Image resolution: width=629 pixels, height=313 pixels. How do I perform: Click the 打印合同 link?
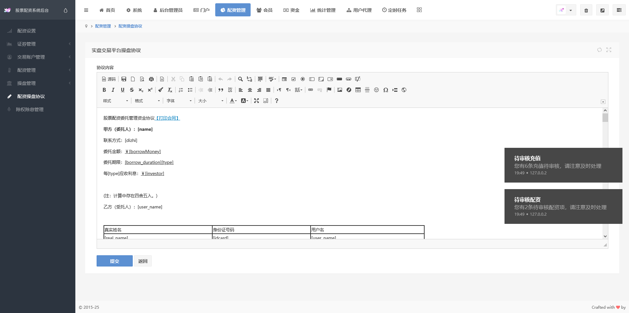pyautogui.click(x=167, y=118)
